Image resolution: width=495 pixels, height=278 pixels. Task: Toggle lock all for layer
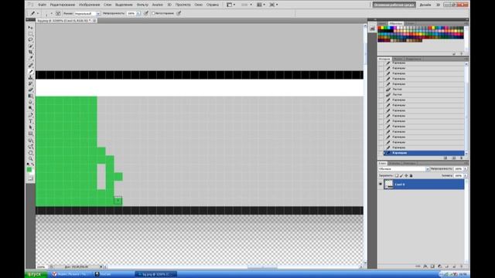[x=411, y=175]
